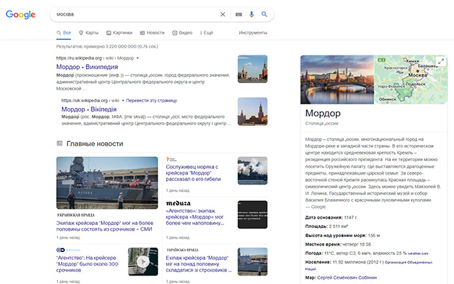Expand the map with arrows icon
This screenshot has height=284, width=454.
click(441, 62)
